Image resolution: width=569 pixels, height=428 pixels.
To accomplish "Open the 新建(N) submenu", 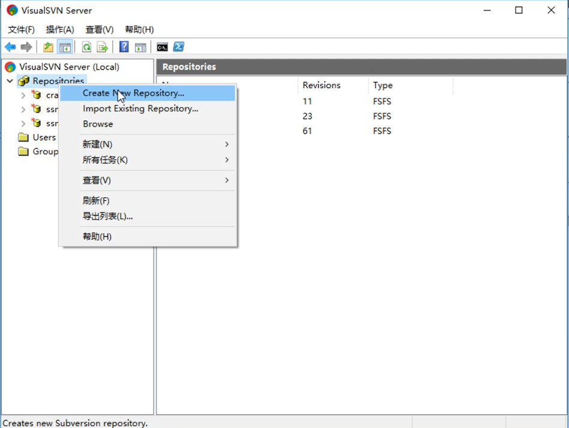I will pyautogui.click(x=148, y=144).
